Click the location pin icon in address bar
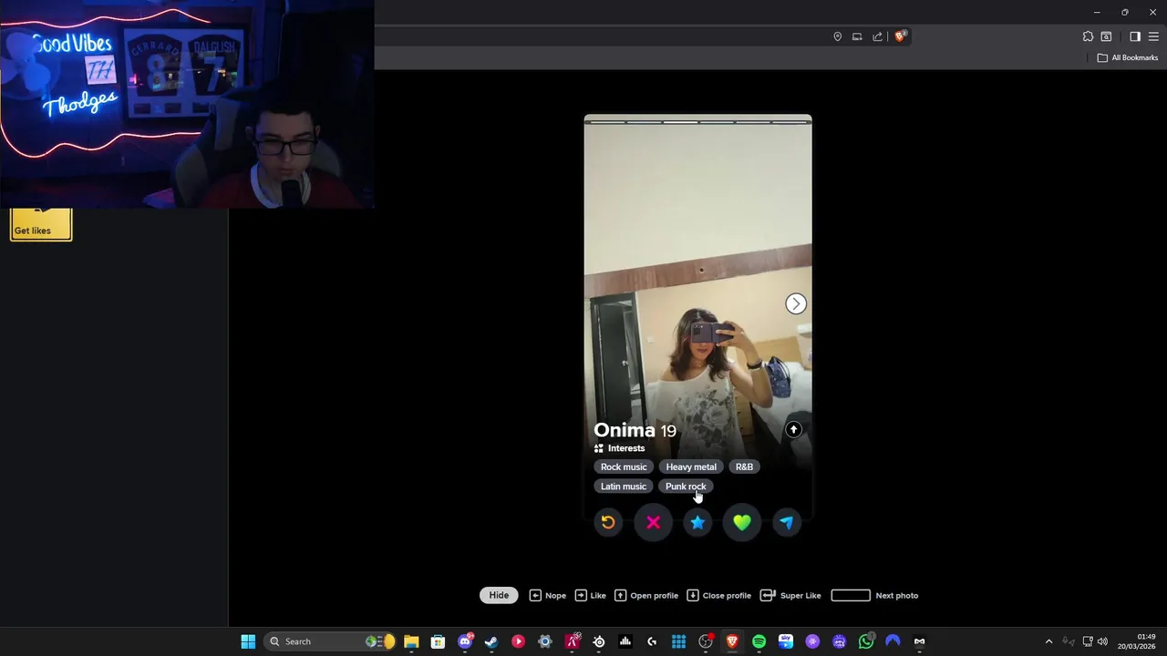This screenshot has height=656, width=1167. pos(837,36)
